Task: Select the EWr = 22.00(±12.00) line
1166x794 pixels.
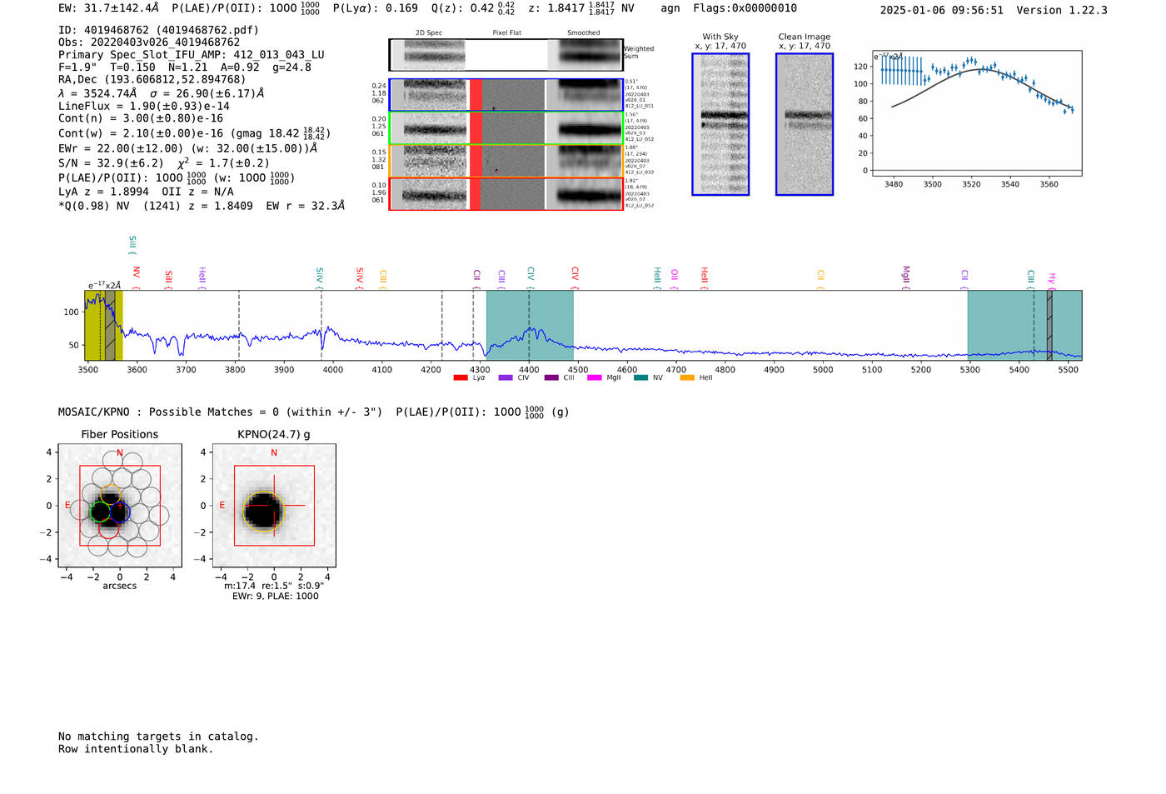Action: click(x=188, y=148)
